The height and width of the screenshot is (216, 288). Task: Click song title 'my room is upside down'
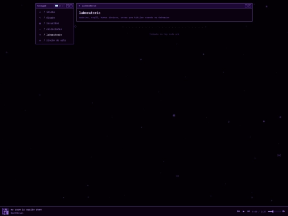coord(26,210)
